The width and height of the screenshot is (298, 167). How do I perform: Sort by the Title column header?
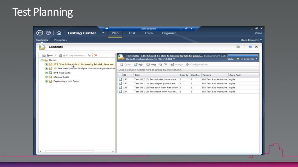(x=156, y=75)
